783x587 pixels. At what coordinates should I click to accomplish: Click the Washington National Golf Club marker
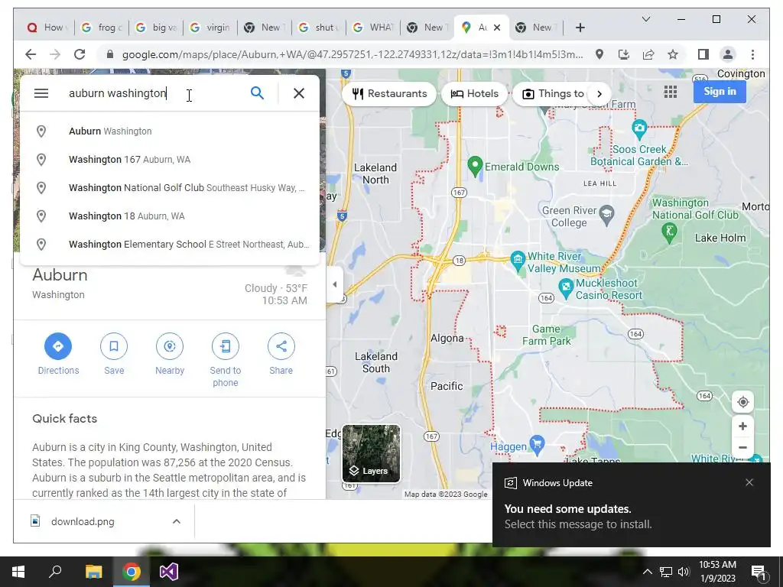669,231
